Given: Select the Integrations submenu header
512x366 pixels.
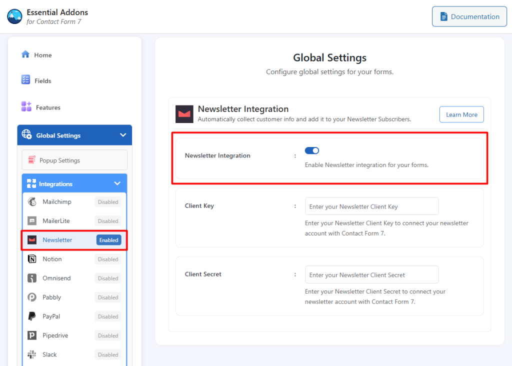Looking at the screenshot, I should [x=74, y=183].
